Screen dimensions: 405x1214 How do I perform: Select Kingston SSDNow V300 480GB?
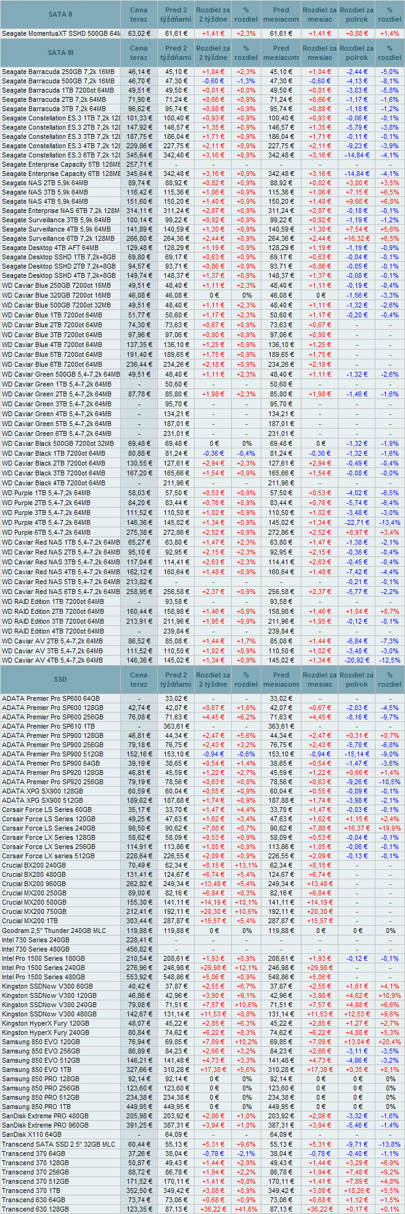click(49, 1014)
